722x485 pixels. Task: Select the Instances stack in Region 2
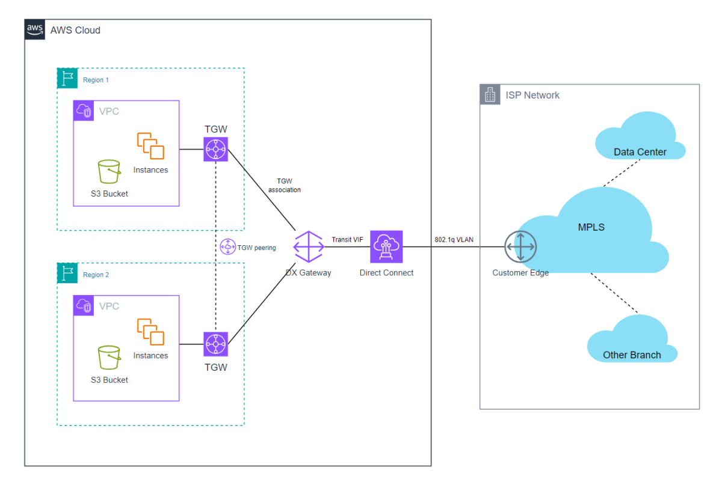(x=150, y=334)
